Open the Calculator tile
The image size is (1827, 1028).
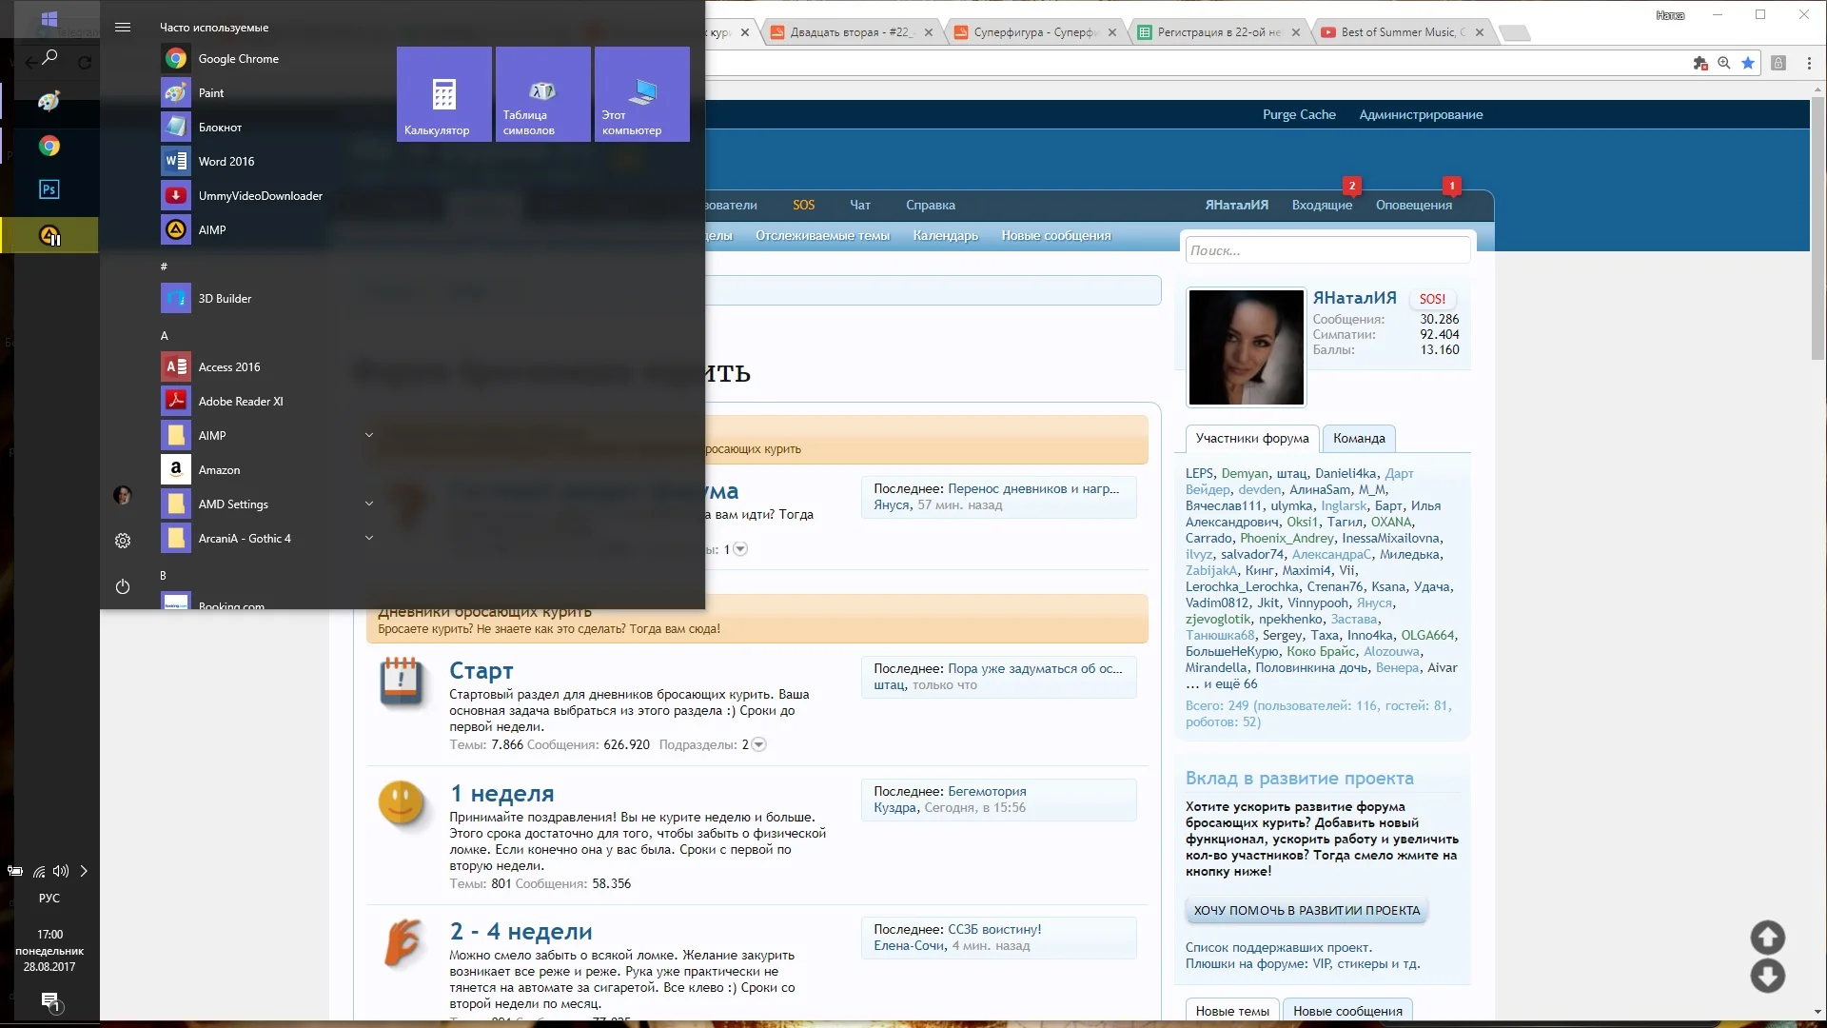[x=444, y=95]
